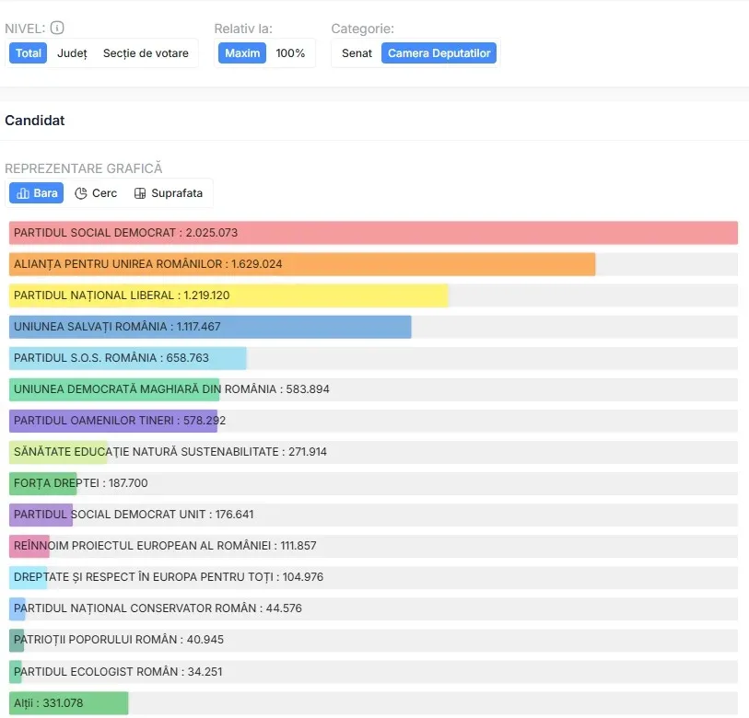Image resolution: width=749 pixels, height=718 pixels.
Task: Click the blue Uniunea Salvați România bar
Action: click(x=210, y=327)
